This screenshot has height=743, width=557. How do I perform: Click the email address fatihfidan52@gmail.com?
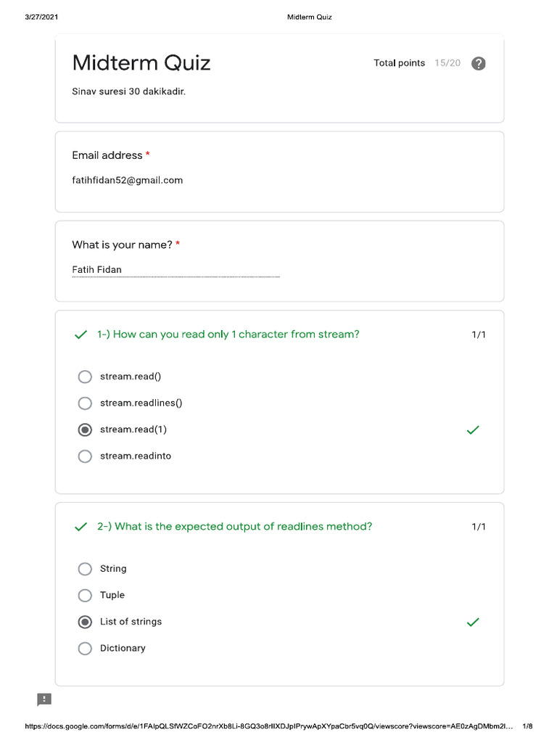point(128,180)
